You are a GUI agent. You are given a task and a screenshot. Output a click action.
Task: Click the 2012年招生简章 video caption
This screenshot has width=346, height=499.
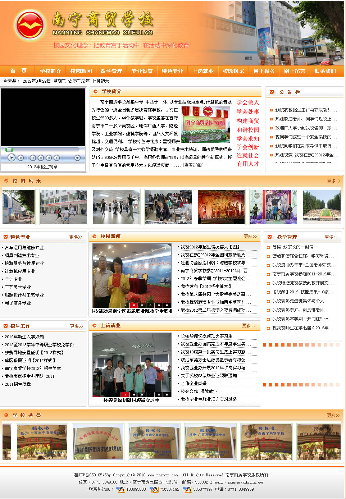pyautogui.click(x=42, y=167)
